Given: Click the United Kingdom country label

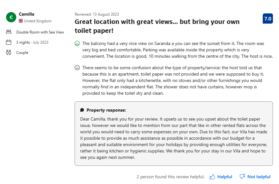Looking at the screenshot, I should coord(38,21).
